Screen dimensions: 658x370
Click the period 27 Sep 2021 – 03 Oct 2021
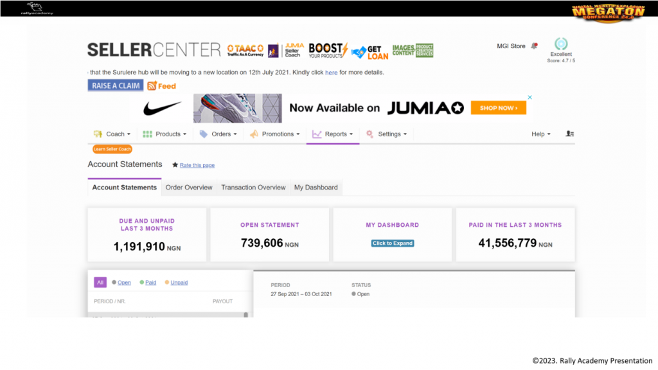coord(301,294)
